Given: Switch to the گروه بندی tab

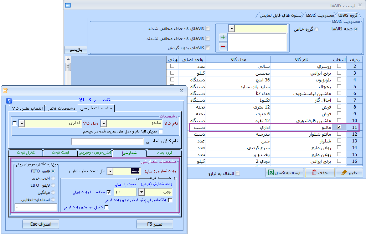Looking at the screenshot, I should pos(165,153).
